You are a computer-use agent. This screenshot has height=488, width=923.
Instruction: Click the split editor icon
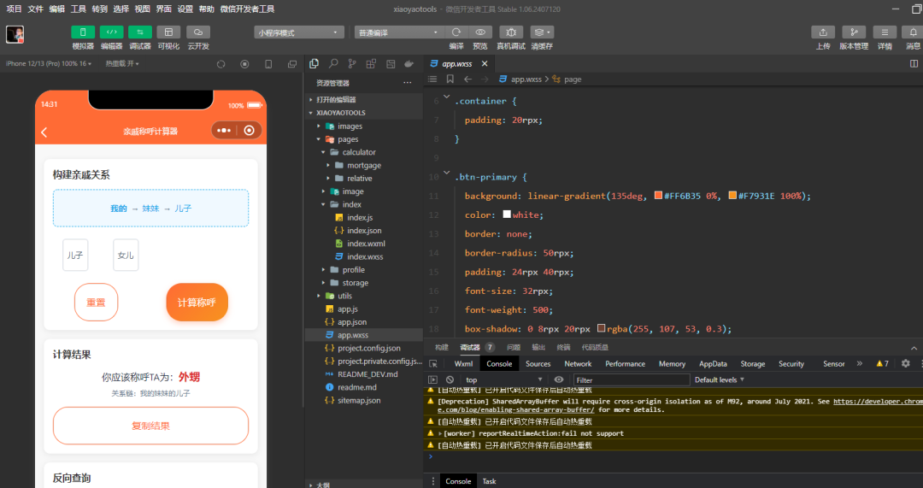(914, 63)
